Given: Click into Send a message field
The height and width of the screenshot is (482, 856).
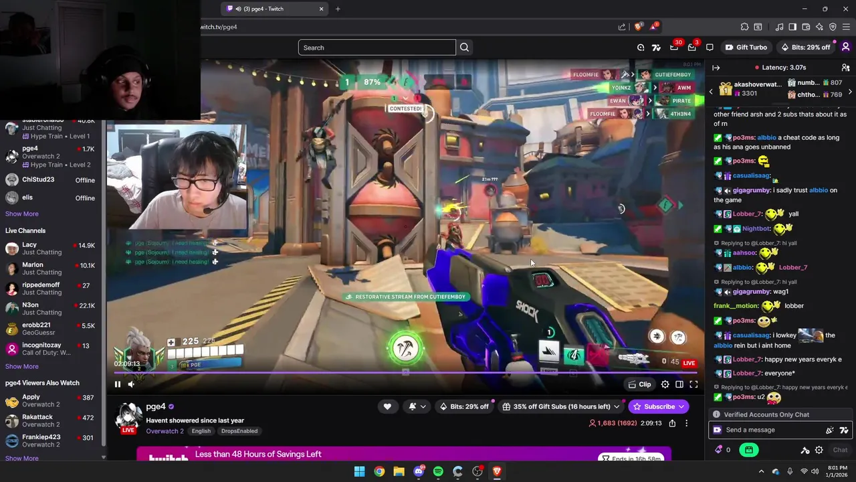Looking at the screenshot, I should click(x=772, y=430).
